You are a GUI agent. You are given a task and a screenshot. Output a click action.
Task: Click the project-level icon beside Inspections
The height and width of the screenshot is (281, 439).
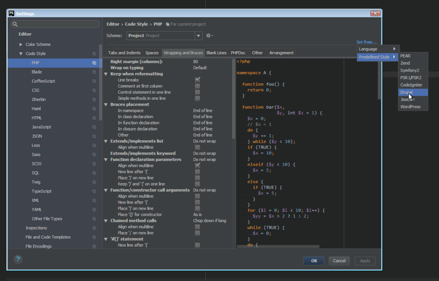point(94,228)
